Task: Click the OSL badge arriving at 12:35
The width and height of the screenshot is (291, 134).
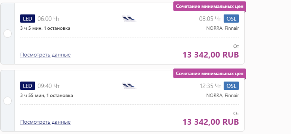Action: tap(231, 86)
